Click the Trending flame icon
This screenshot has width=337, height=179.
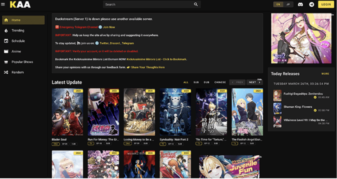point(6,31)
